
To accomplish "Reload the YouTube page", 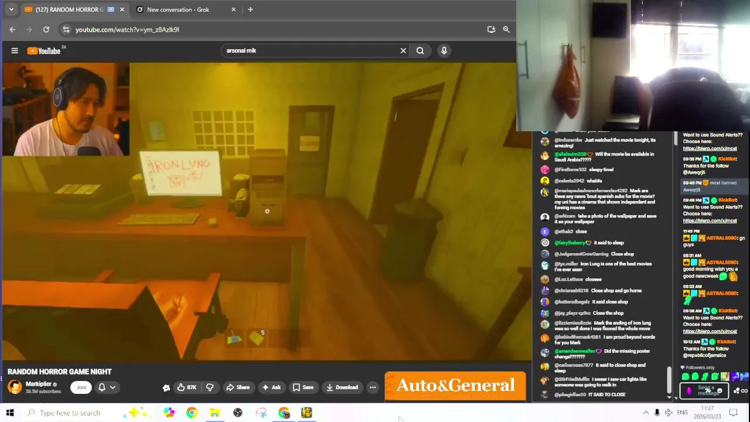I will click(46, 29).
